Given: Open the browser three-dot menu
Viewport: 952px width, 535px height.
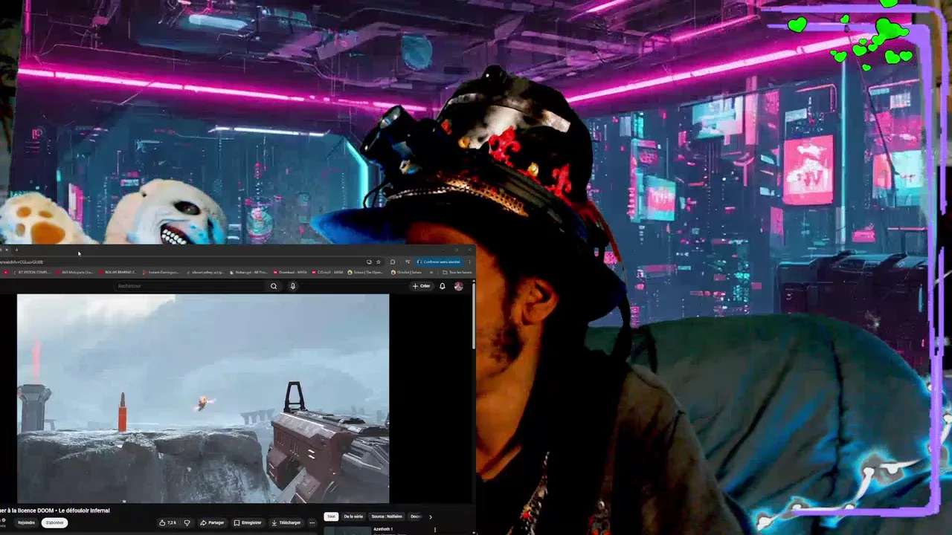Looking at the screenshot, I should click(x=469, y=262).
